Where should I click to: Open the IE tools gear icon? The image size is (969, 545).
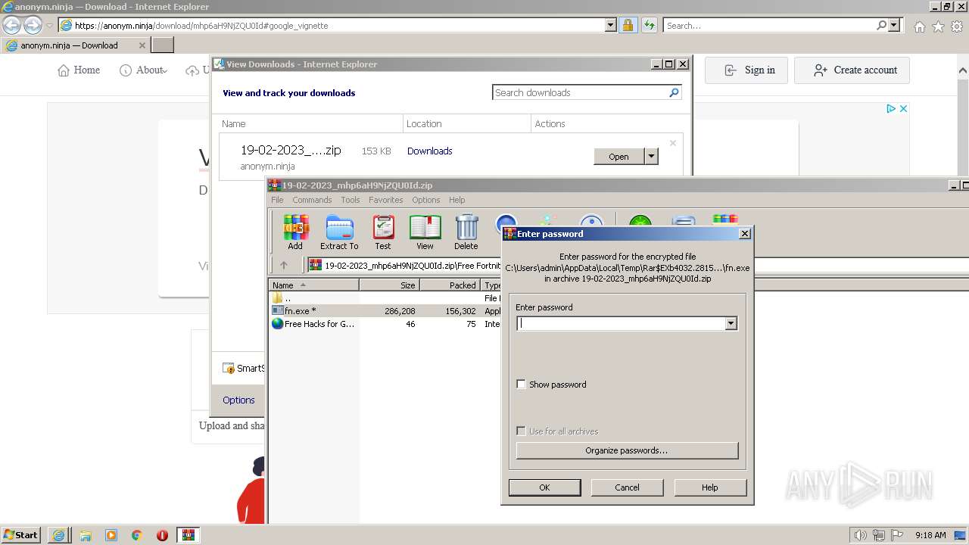pyautogui.click(x=957, y=26)
